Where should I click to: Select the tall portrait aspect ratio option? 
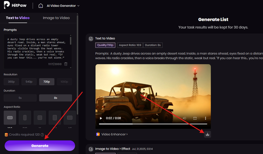pyautogui.click(x=25, y=118)
